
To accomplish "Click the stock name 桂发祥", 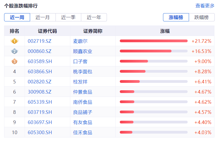I will tap(80, 82).
